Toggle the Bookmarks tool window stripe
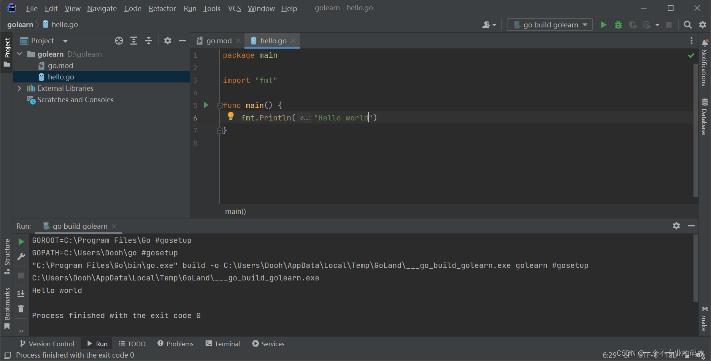Screen dimensions: 711x361 (x=7, y=309)
